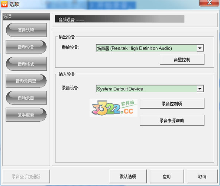Open 录音来源帮助 help
This screenshot has width=220, height=186.
pos(172,121)
